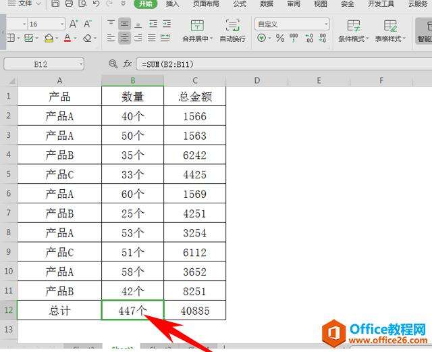This screenshot has height=352, width=432.
Task: Decrease font size with the smaller A icon
Action: pyautogui.click(x=87, y=24)
